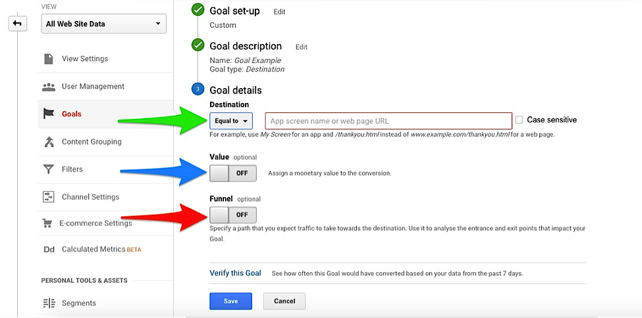Image resolution: width=642 pixels, height=318 pixels.
Task: Click the E-commerce Settings cart icon
Action: pos(47,223)
